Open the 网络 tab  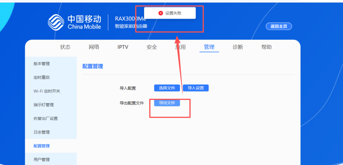point(94,47)
